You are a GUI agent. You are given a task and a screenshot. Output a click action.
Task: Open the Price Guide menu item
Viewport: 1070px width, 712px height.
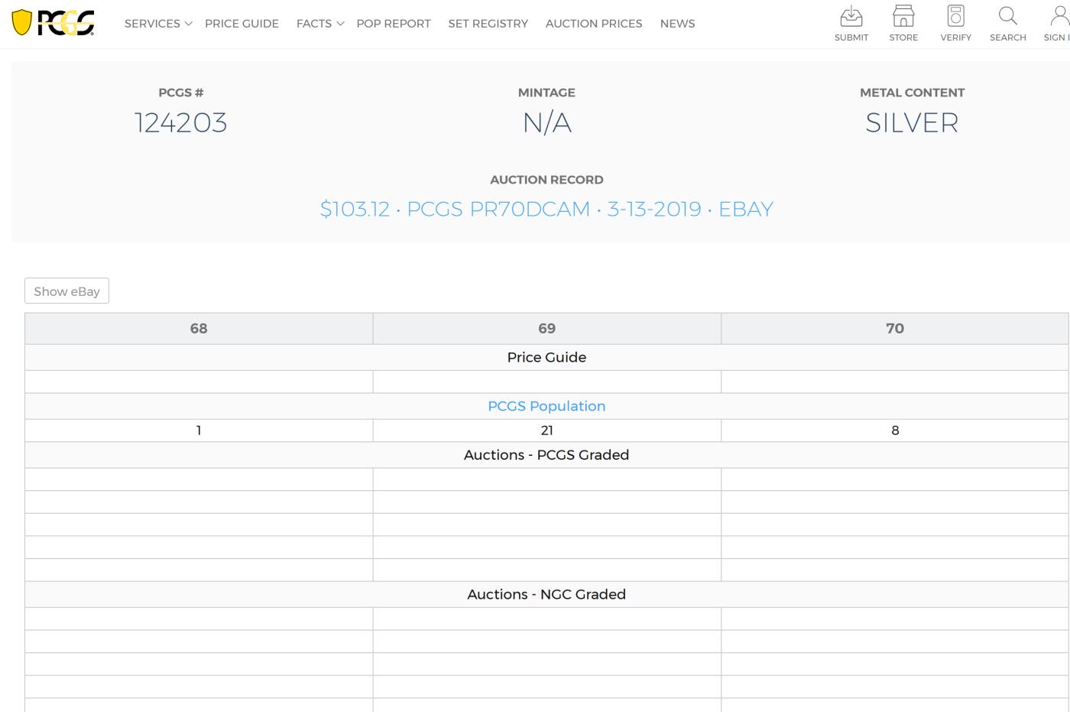[242, 24]
